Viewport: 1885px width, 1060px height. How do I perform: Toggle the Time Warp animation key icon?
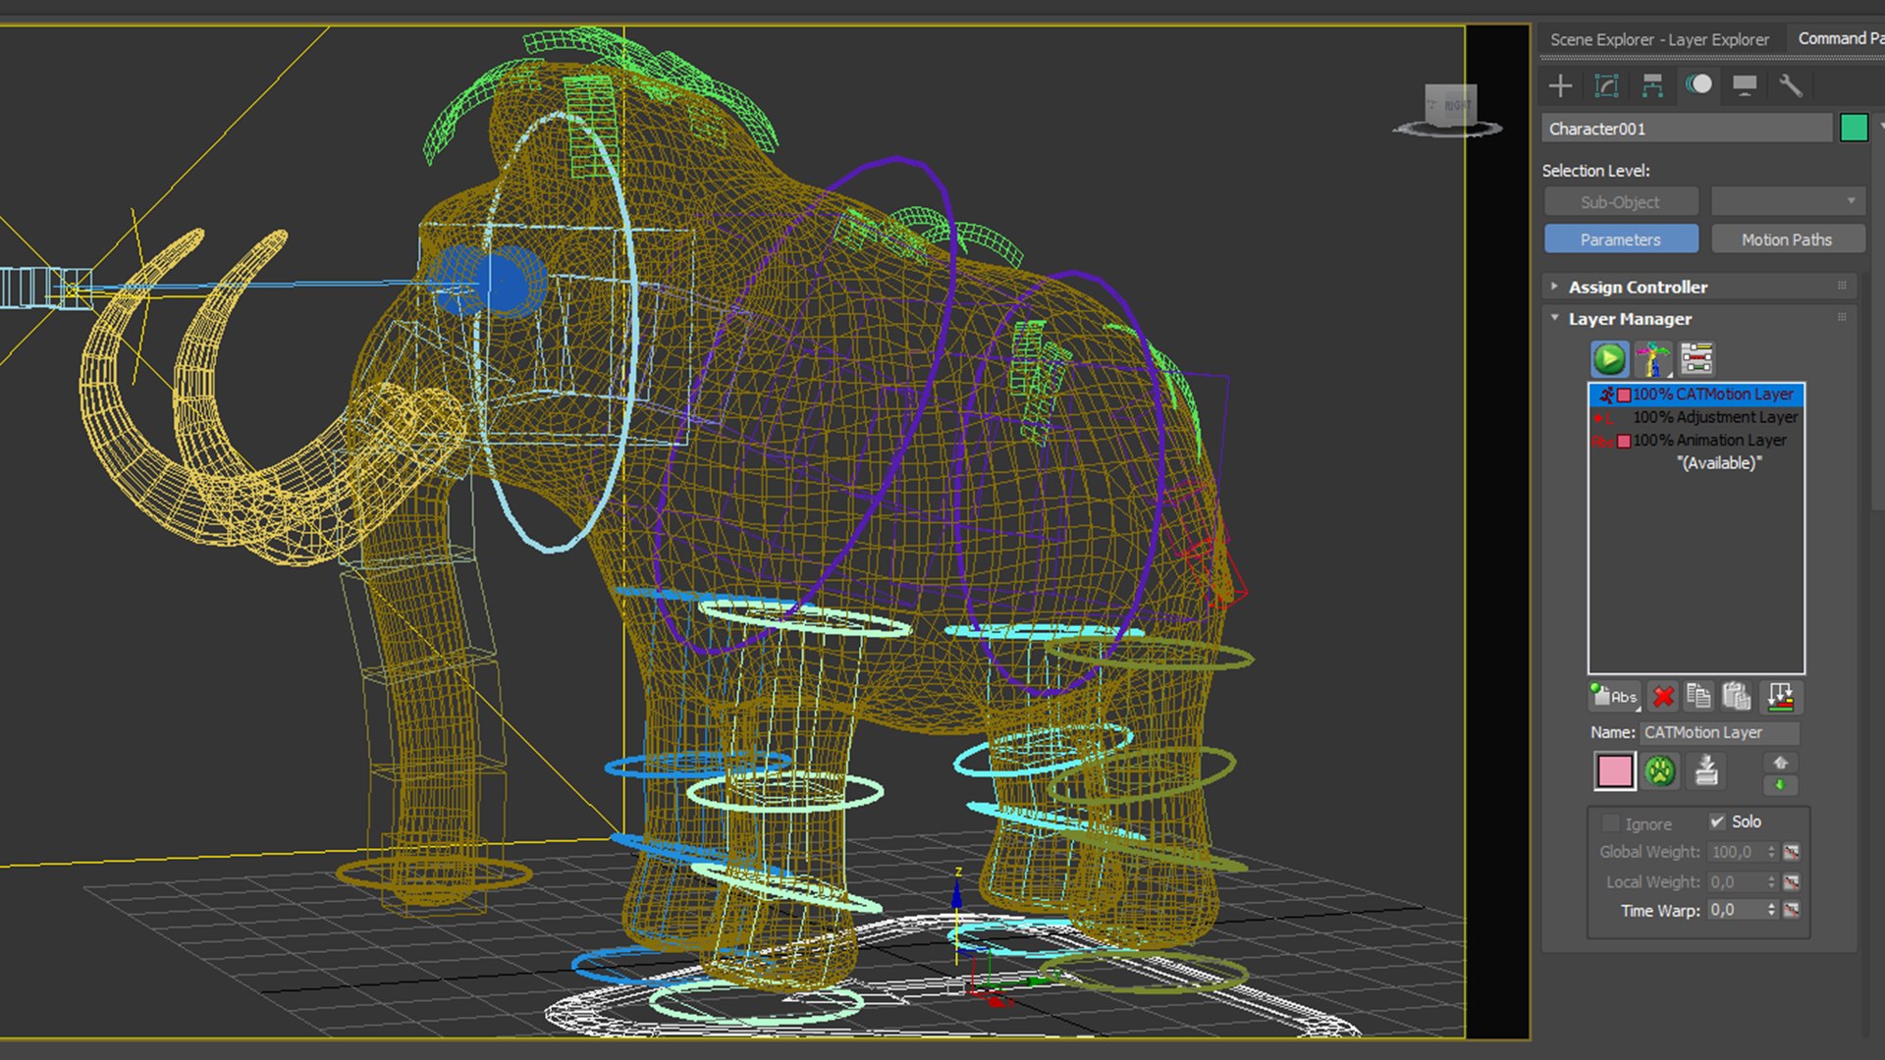[1792, 910]
